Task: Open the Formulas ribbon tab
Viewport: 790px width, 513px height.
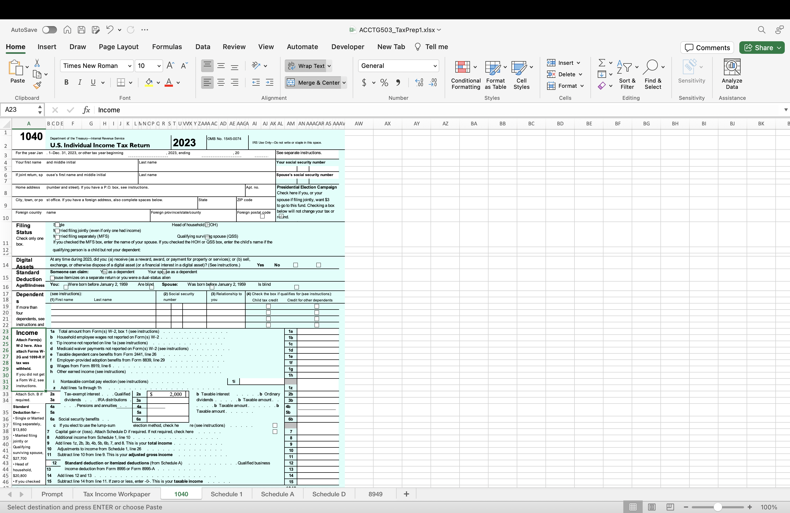Action: (167, 47)
